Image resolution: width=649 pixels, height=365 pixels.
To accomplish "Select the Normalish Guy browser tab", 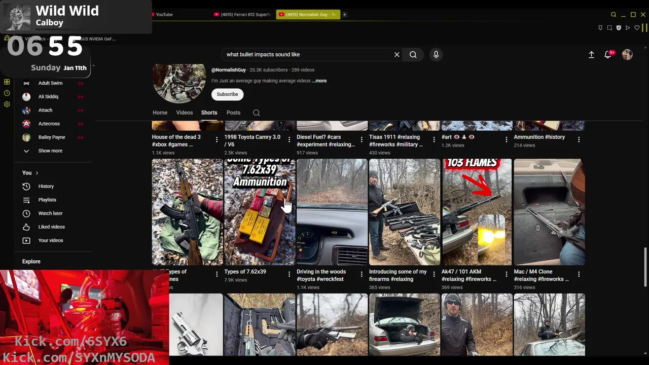I will click(308, 14).
